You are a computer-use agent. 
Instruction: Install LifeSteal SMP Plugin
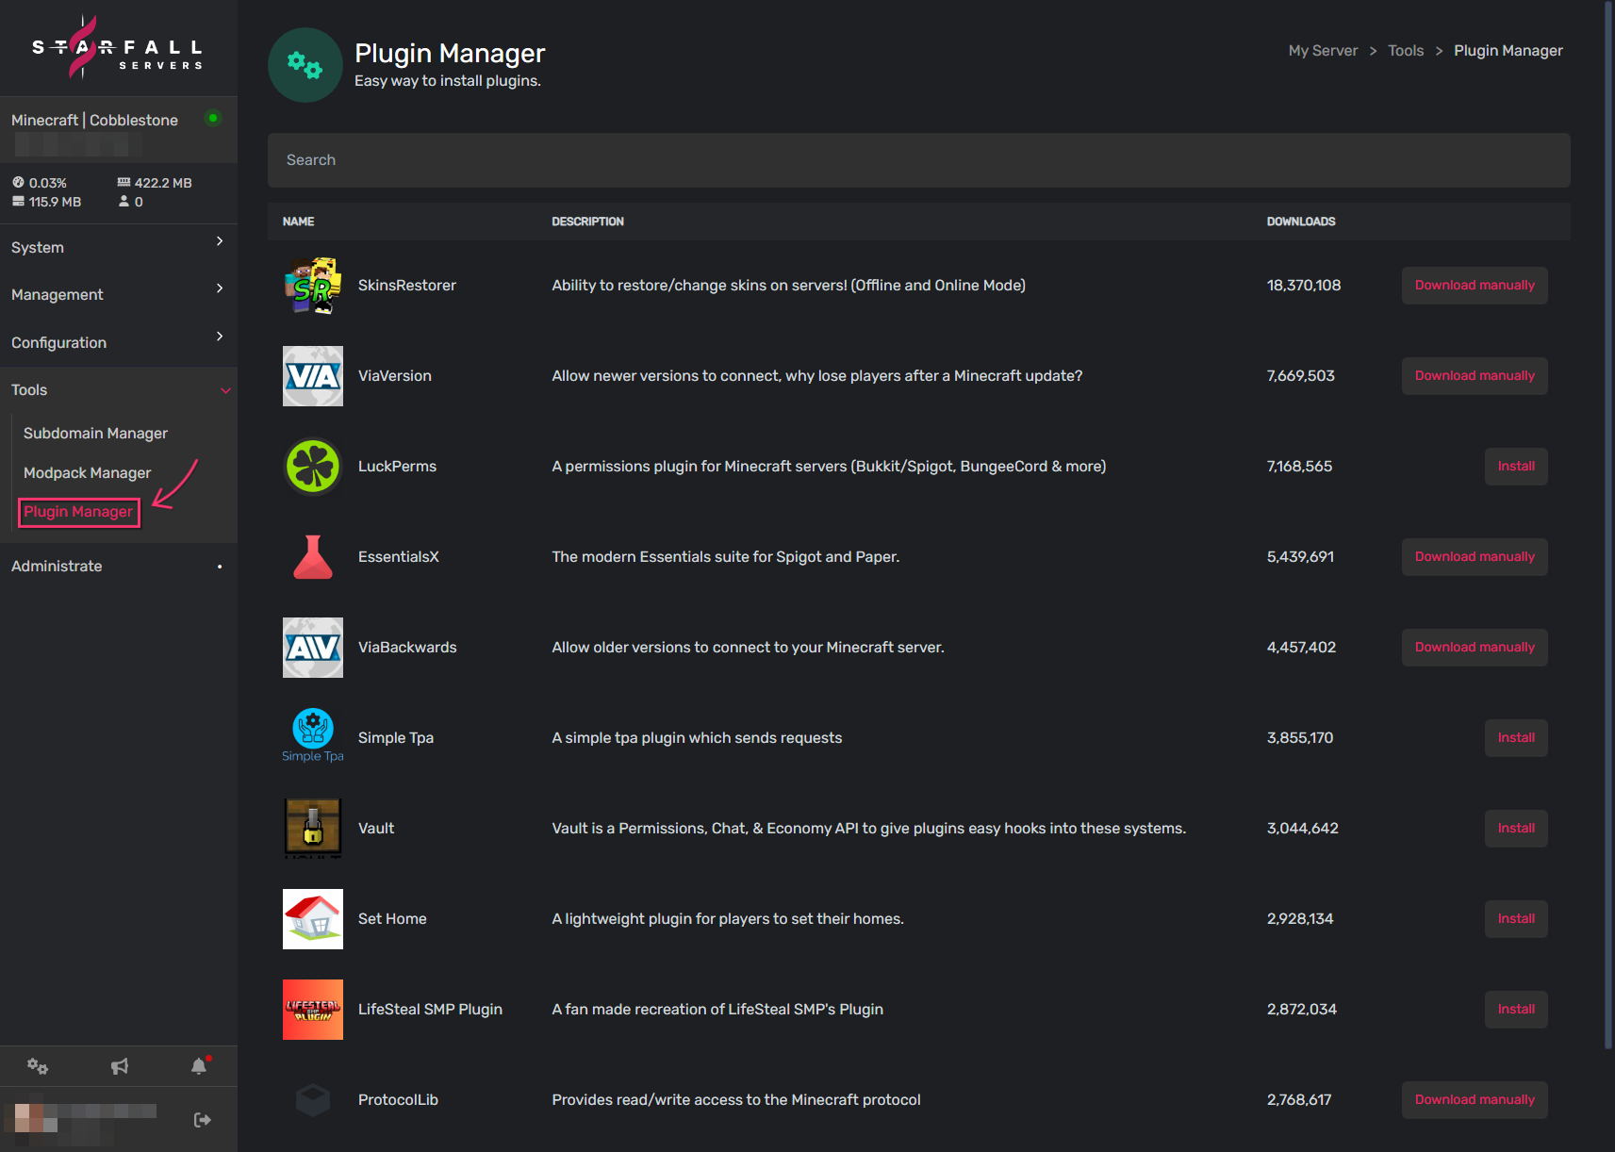(x=1516, y=1010)
